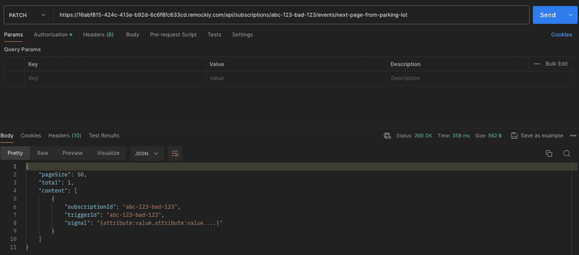579x255 pixels.
Task: Open response more options ellipsis menu
Action: (x=573, y=135)
